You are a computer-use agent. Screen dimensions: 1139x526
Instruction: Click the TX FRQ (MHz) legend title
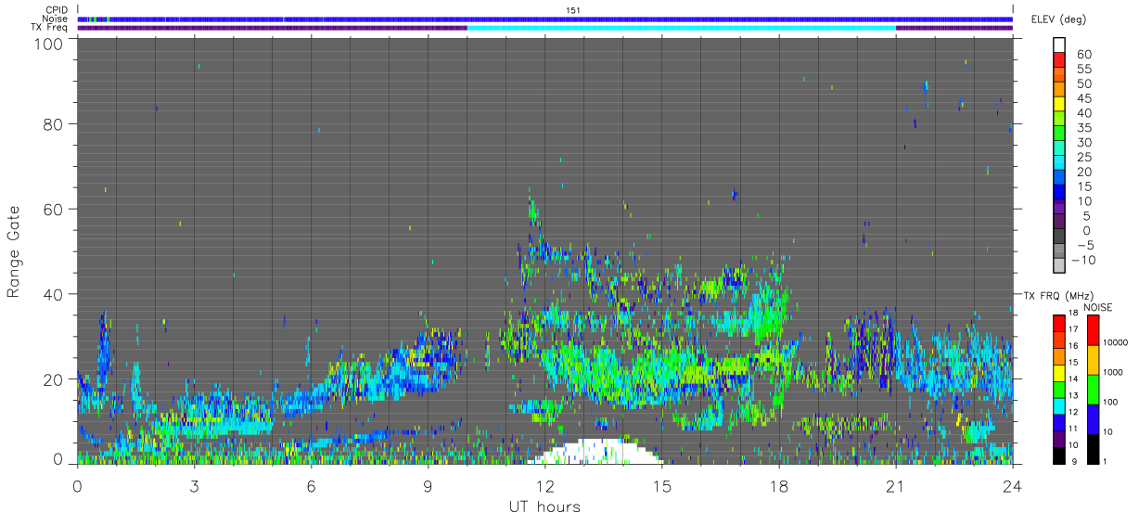[x=1058, y=296]
